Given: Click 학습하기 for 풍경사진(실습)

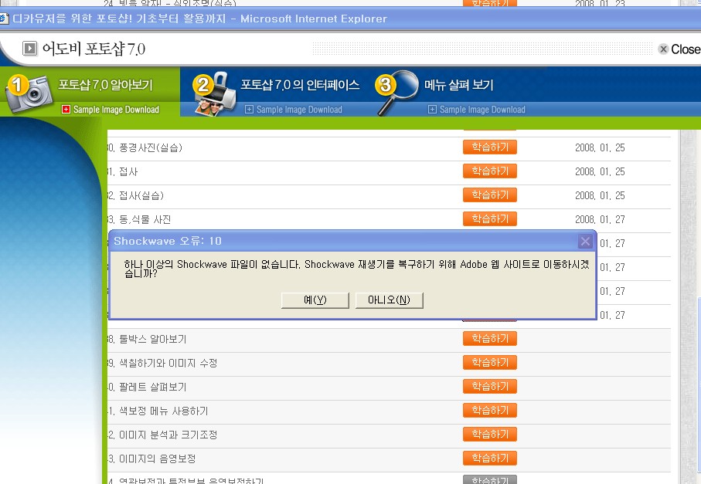Looking at the screenshot, I should pos(490,147).
